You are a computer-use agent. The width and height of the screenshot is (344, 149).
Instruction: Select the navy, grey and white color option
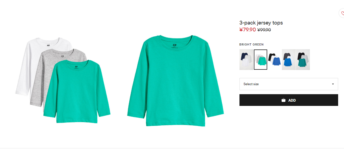pyautogui.click(x=246, y=60)
